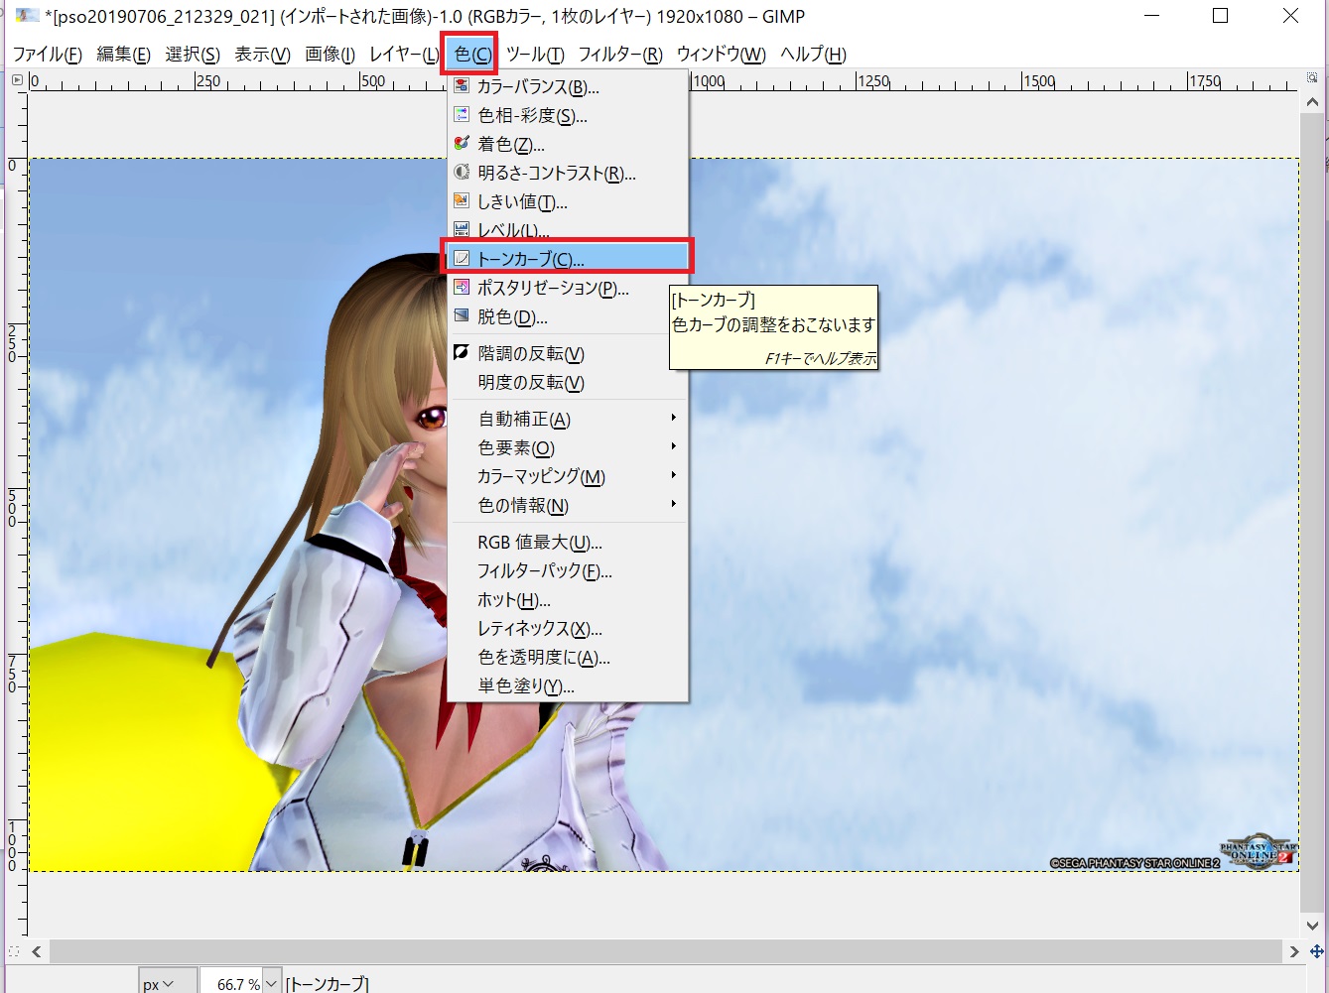The image size is (1329, 993).
Task: Open the px unit dropdown in status bar
Action: 158,983
